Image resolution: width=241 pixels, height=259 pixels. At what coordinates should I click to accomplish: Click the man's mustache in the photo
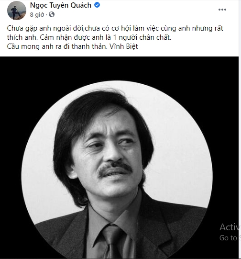click(115, 168)
